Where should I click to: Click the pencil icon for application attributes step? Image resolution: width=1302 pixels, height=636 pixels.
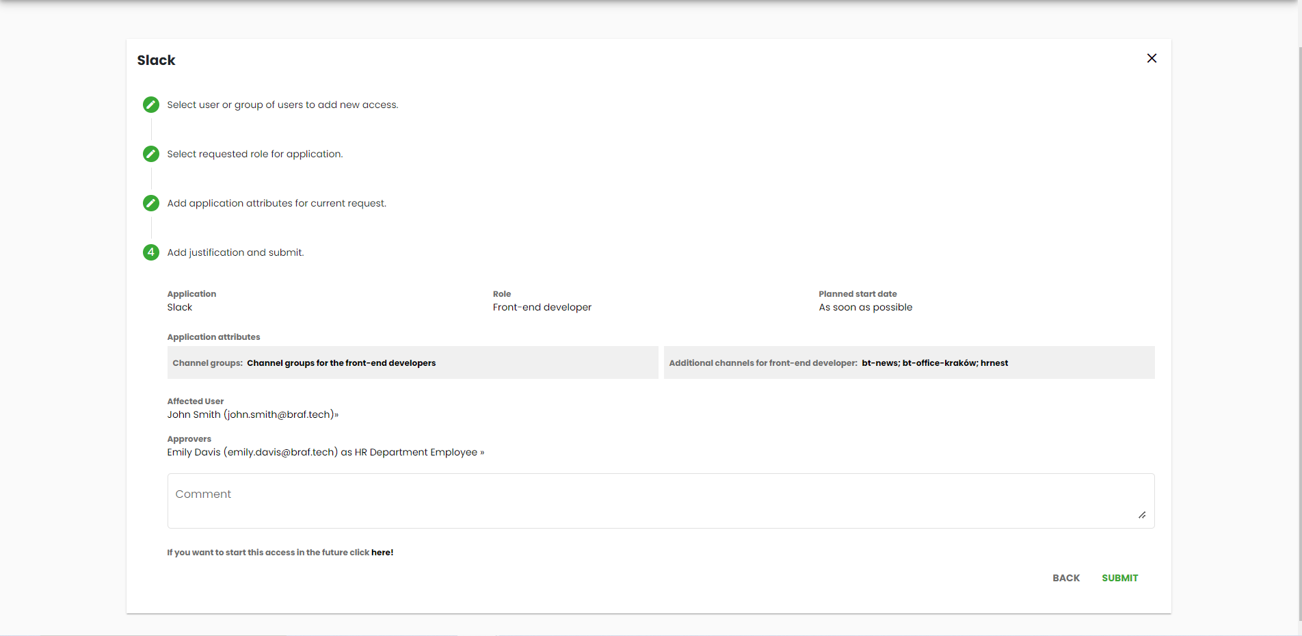[151, 203]
